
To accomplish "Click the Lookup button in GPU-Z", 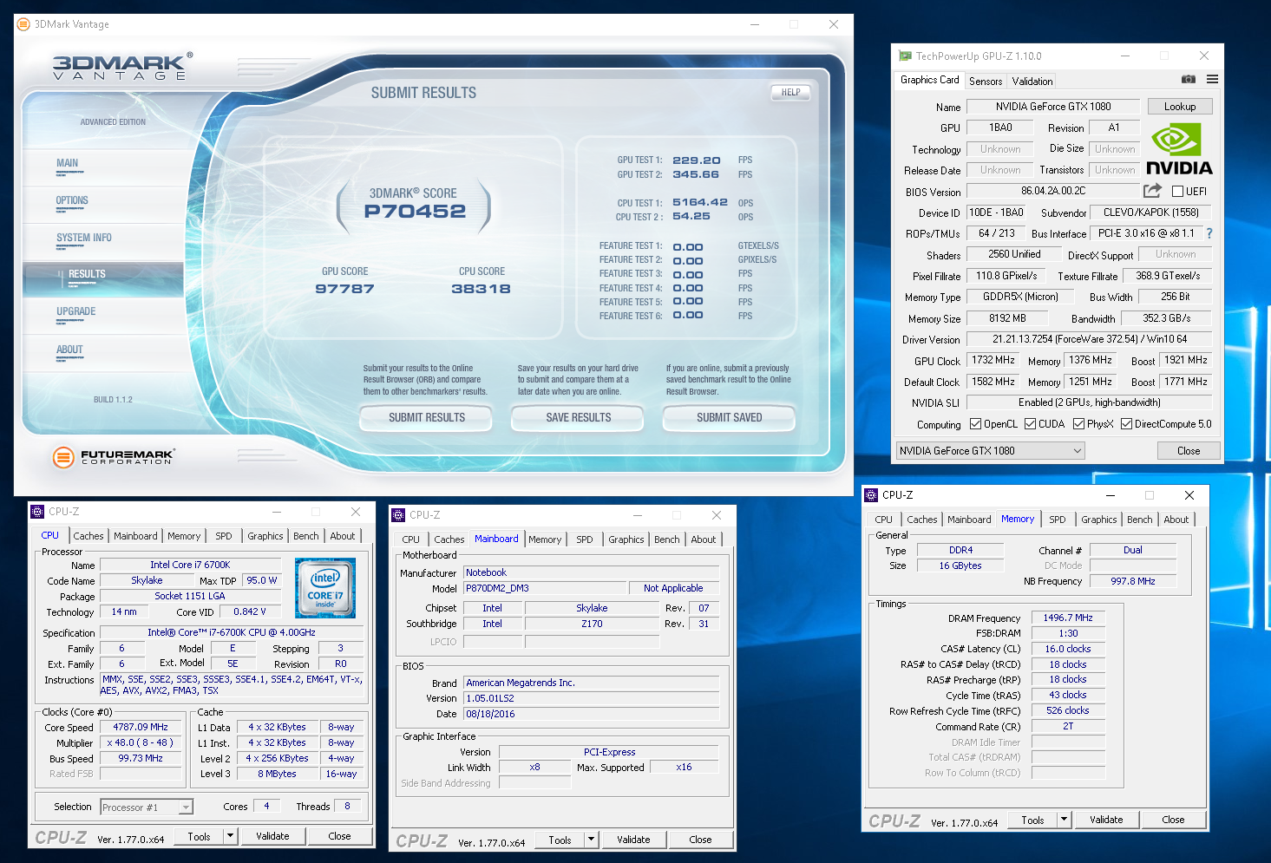I will pyautogui.click(x=1179, y=107).
